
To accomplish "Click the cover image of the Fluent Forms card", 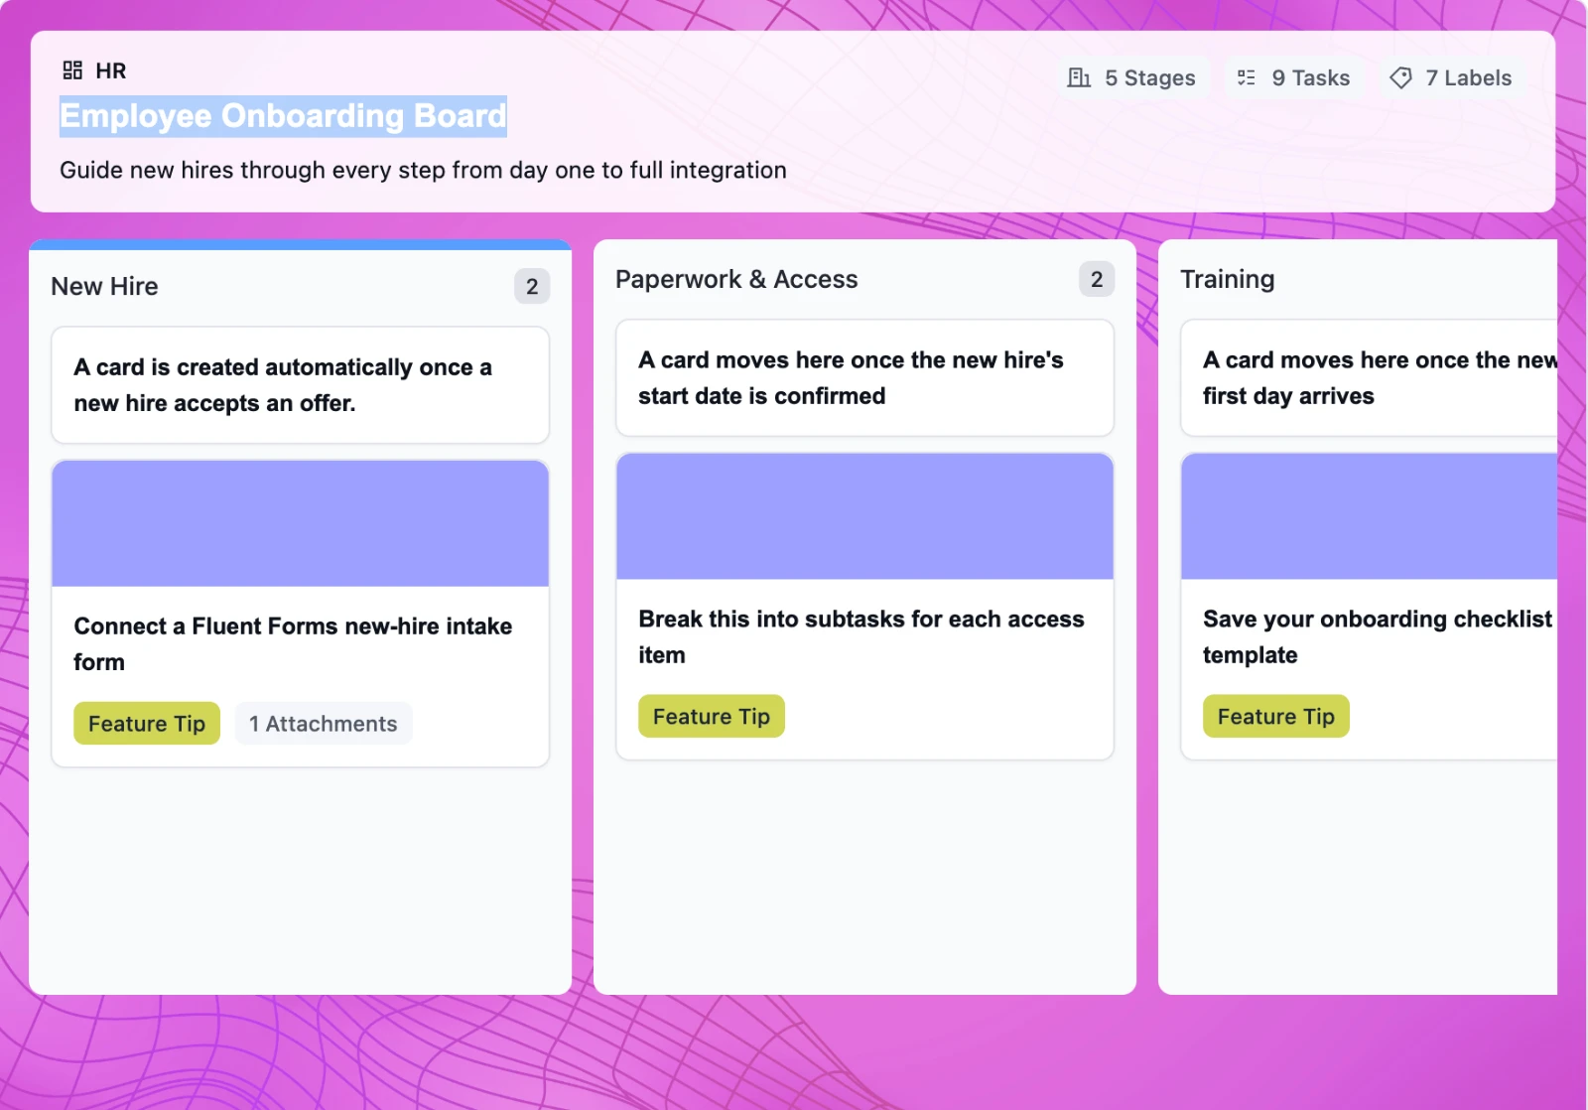I will 300,523.
